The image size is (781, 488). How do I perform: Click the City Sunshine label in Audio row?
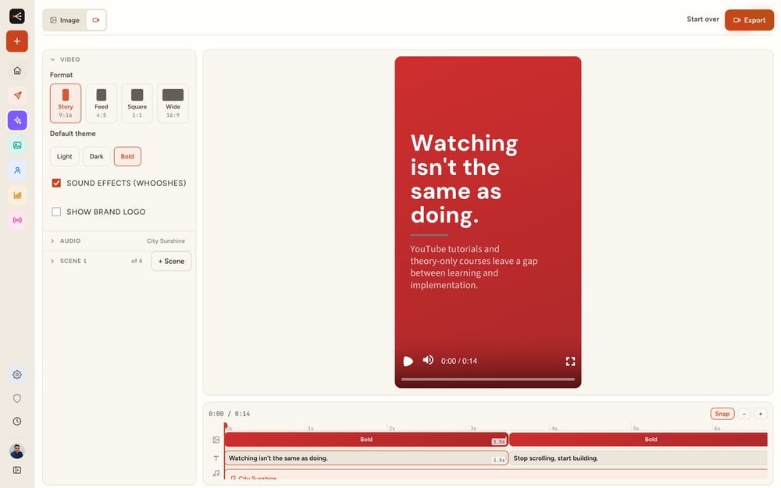pyautogui.click(x=166, y=241)
